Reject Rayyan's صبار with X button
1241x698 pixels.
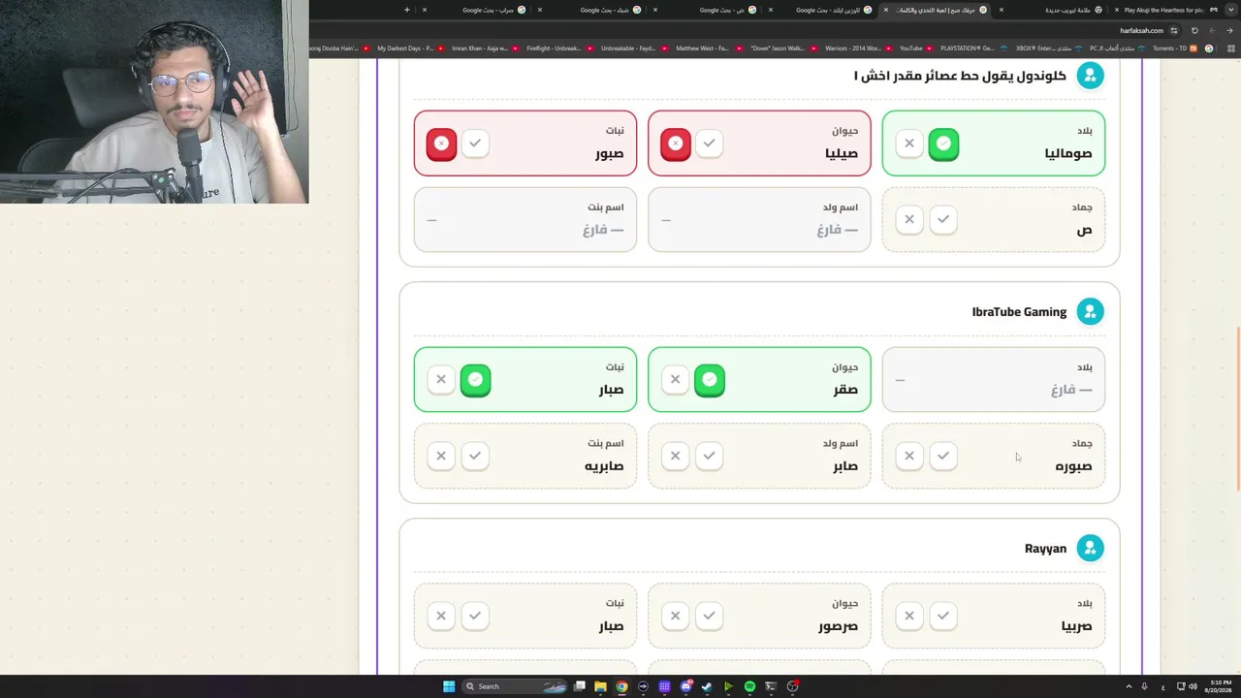tap(441, 616)
